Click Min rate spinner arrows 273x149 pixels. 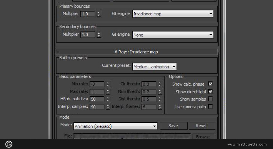click(108, 84)
